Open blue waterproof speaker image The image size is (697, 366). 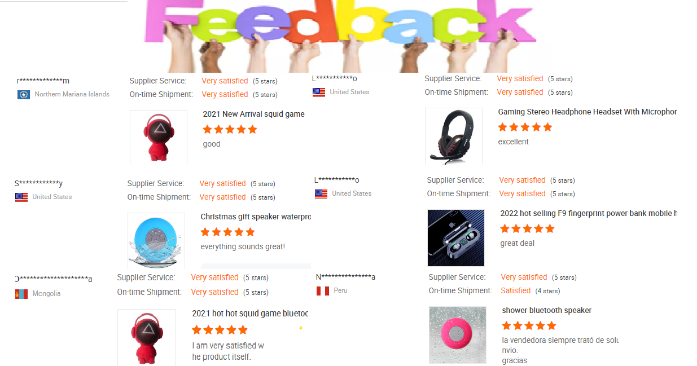pyautogui.click(x=156, y=240)
